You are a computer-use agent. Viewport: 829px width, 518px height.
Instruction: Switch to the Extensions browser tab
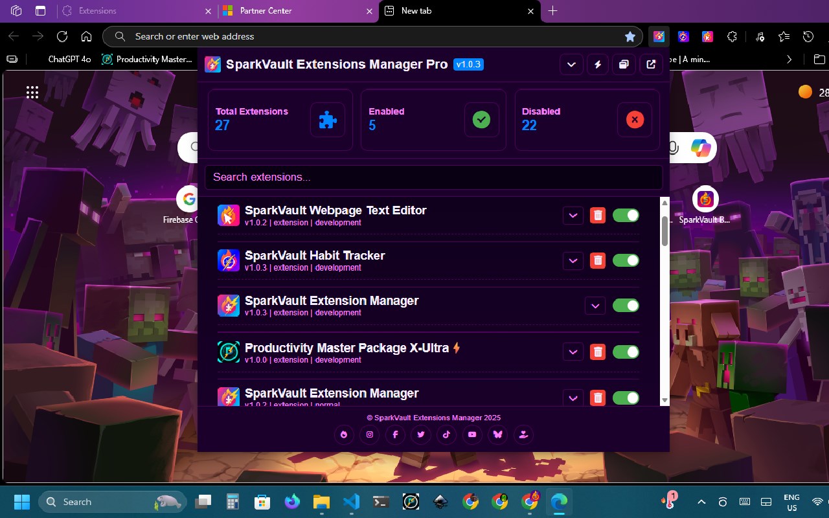click(136, 11)
